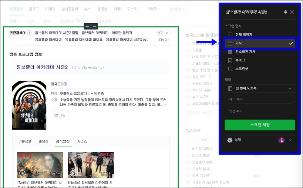Click related search 엄브렐러 아카데미 파이브
Image resolution: width=303 pixels, height=188 pixels.
(84, 40)
